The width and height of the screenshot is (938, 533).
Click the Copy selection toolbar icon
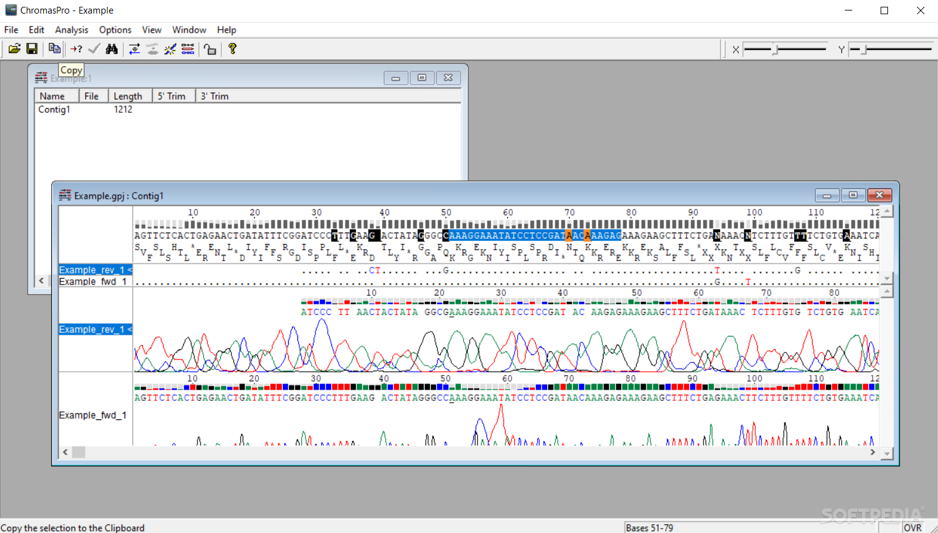[54, 49]
